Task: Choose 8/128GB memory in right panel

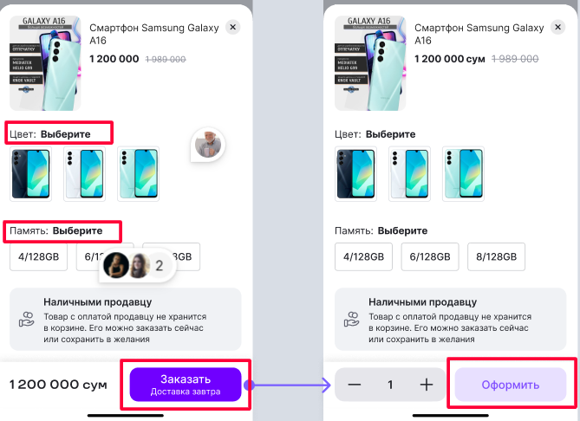Action: coord(497,257)
